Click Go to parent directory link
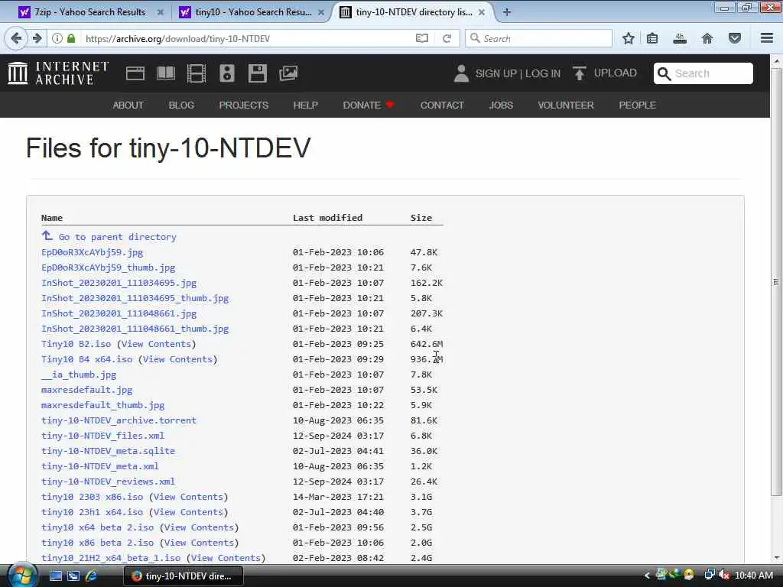 [x=117, y=237]
